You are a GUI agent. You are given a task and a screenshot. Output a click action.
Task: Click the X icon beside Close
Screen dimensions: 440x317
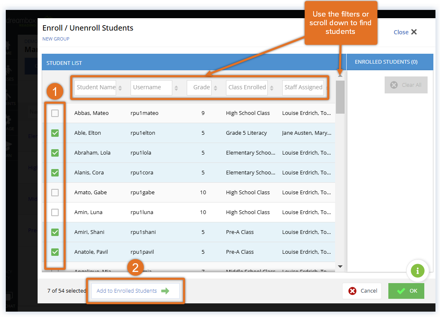414,32
